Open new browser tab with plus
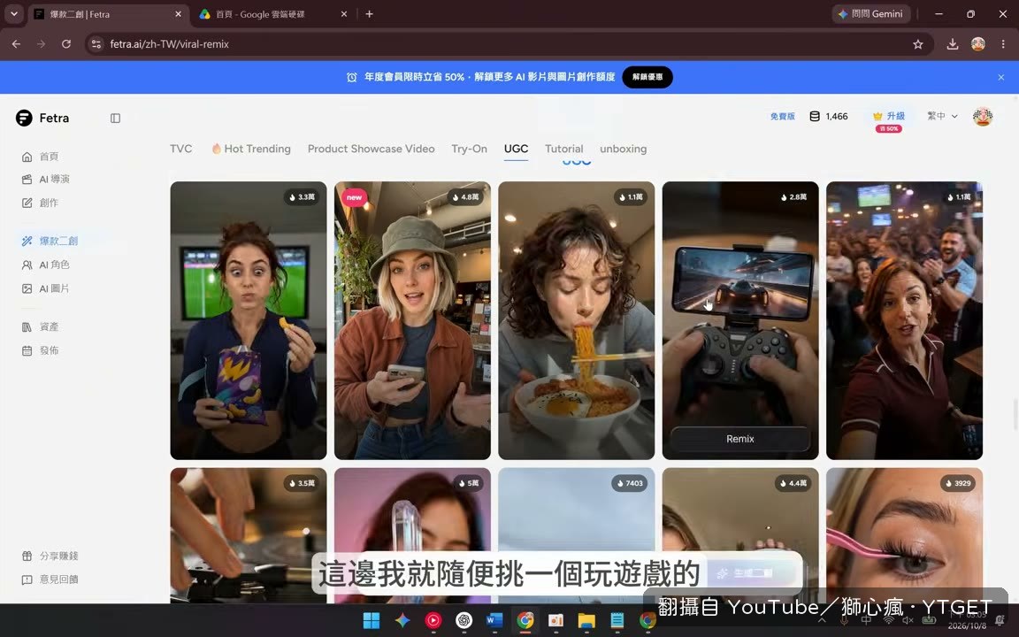1019x637 pixels. (x=369, y=13)
